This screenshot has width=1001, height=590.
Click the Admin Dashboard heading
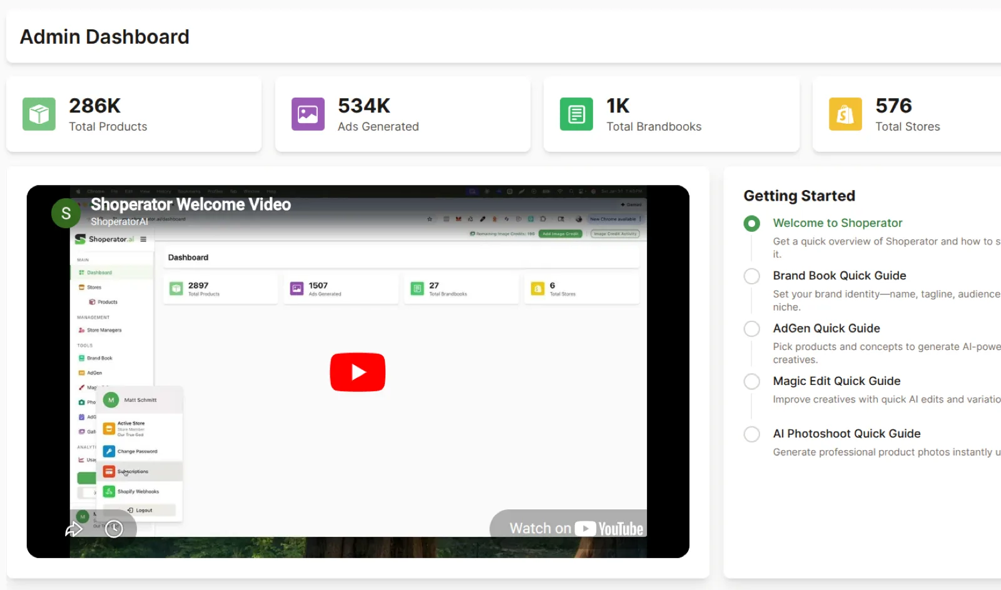coord(104,37)
